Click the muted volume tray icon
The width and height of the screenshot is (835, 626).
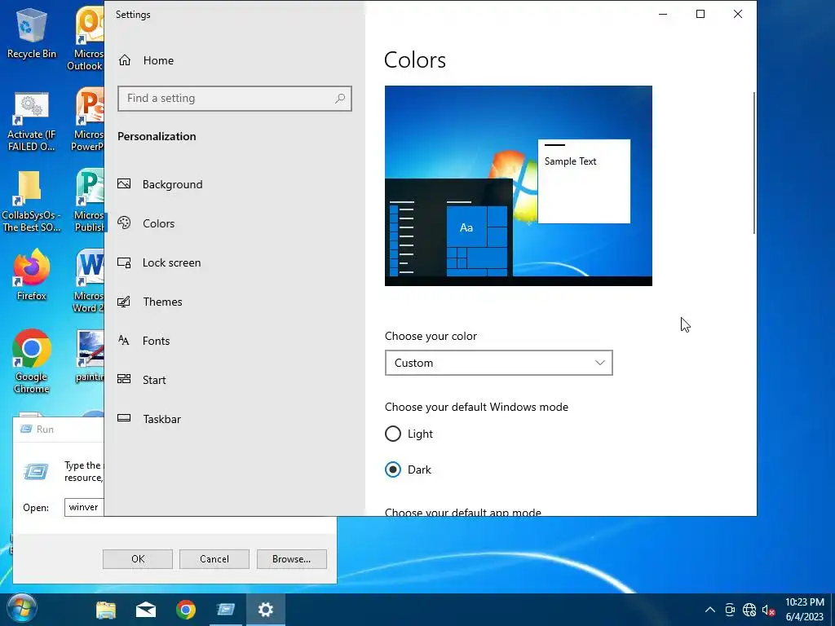pyautogui.click(x=768, y=610)
